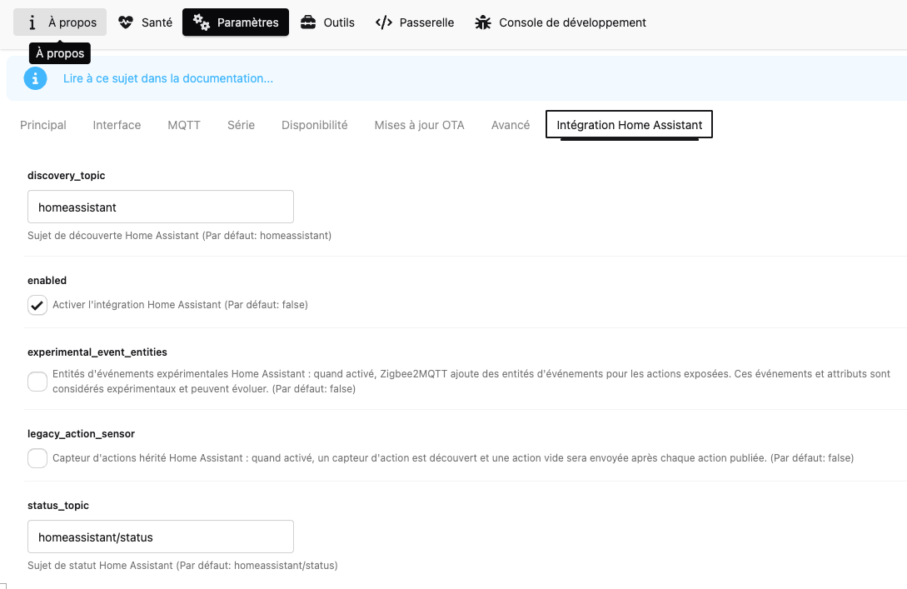Screen dimensions: 907x589
Task: Go to the Série tab
Action: (241, 125)
